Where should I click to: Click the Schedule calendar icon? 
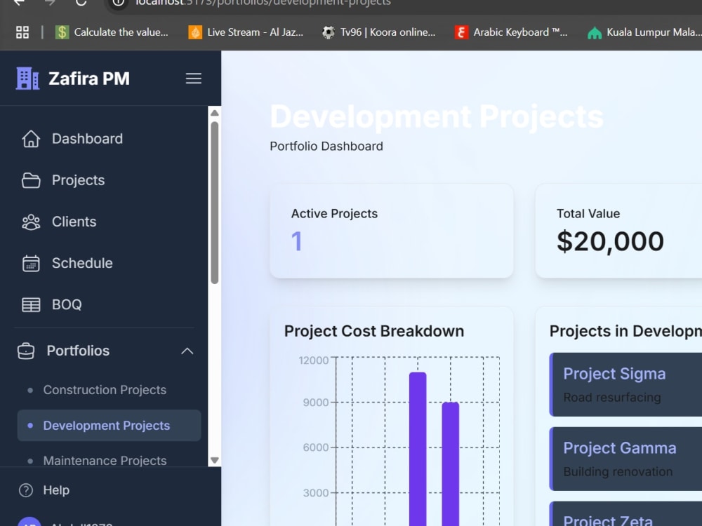click(x=31, y=264)
